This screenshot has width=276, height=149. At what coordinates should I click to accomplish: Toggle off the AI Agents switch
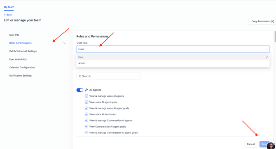pos(80,90)
